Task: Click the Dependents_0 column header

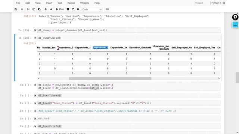Action: coord(65,48)
